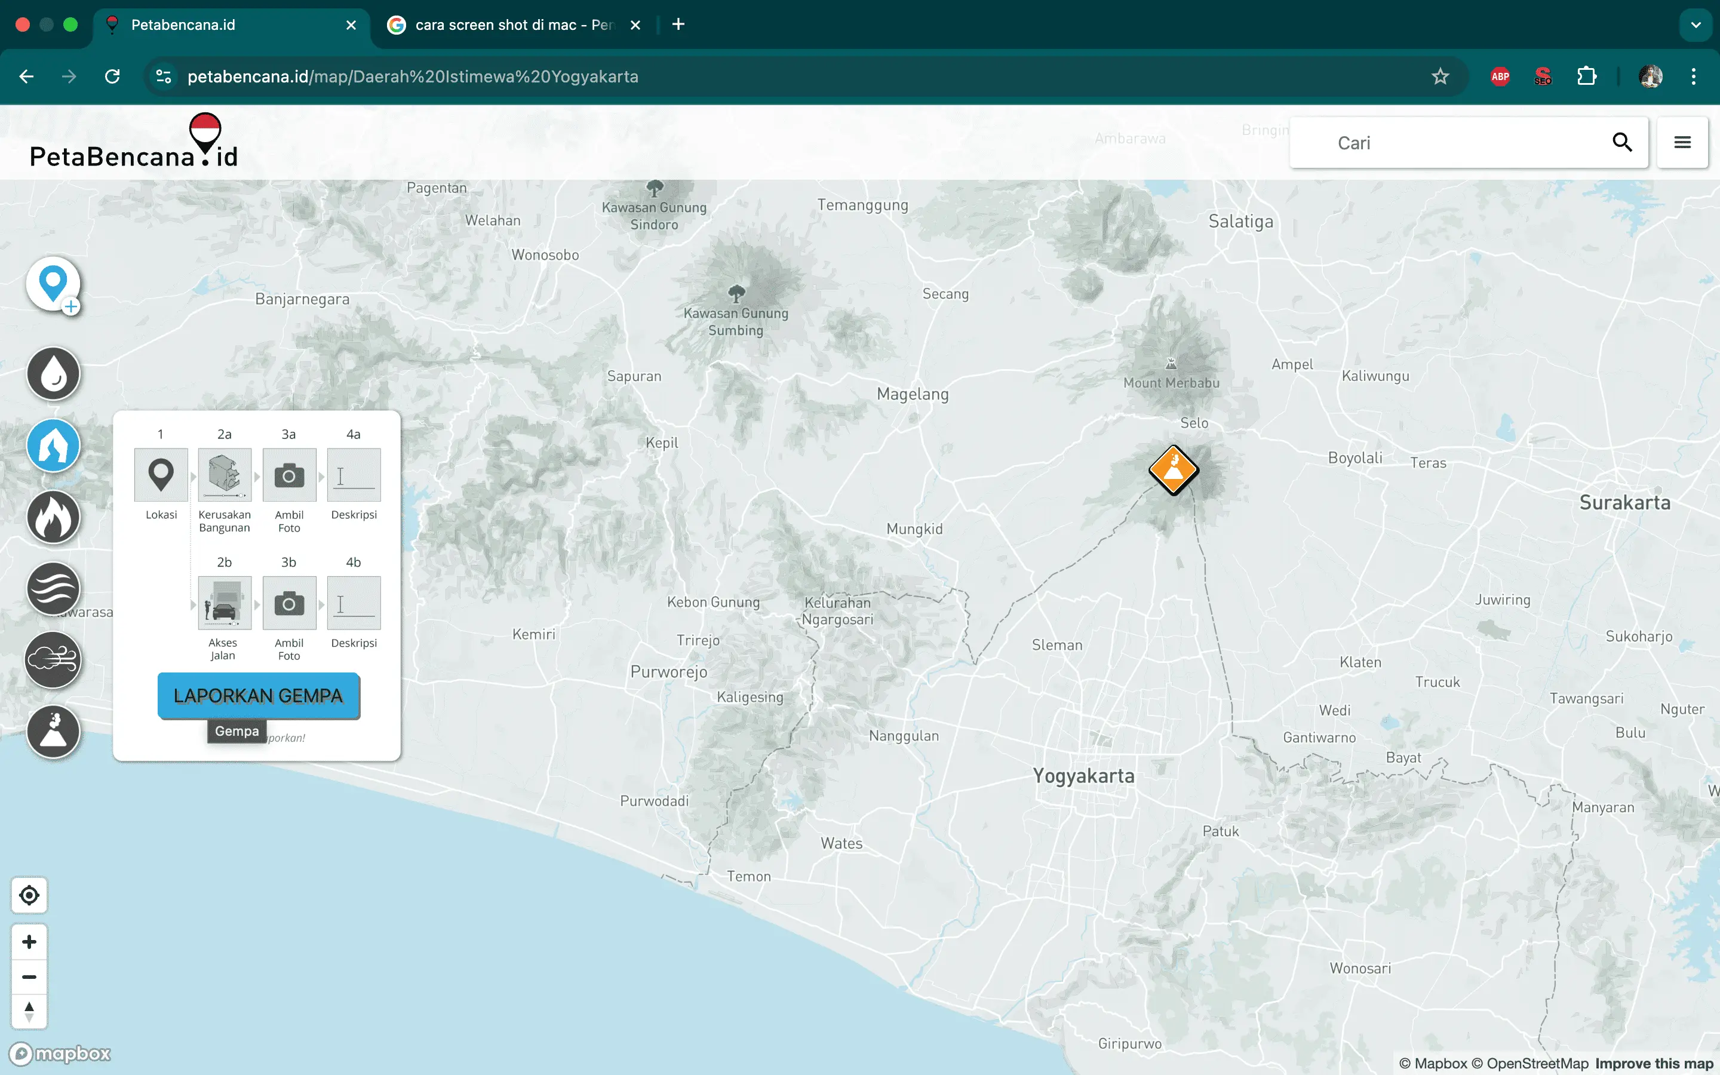Bookmark this page with star icon
Image resolution: width=1720 pixels, height=1075 pixels.
pyautogui.click(x=1440, y=76)
